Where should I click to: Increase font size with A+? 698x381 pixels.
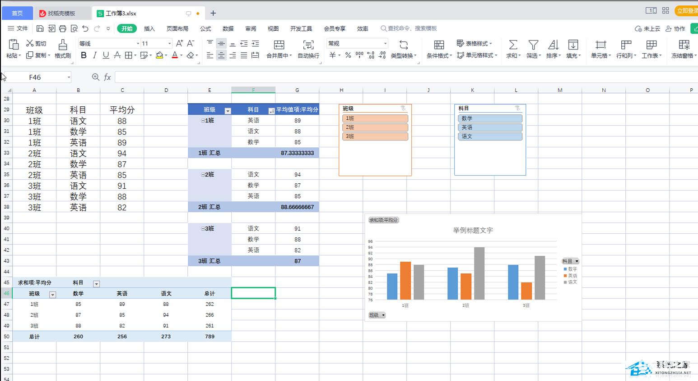(x=179, y=43)
